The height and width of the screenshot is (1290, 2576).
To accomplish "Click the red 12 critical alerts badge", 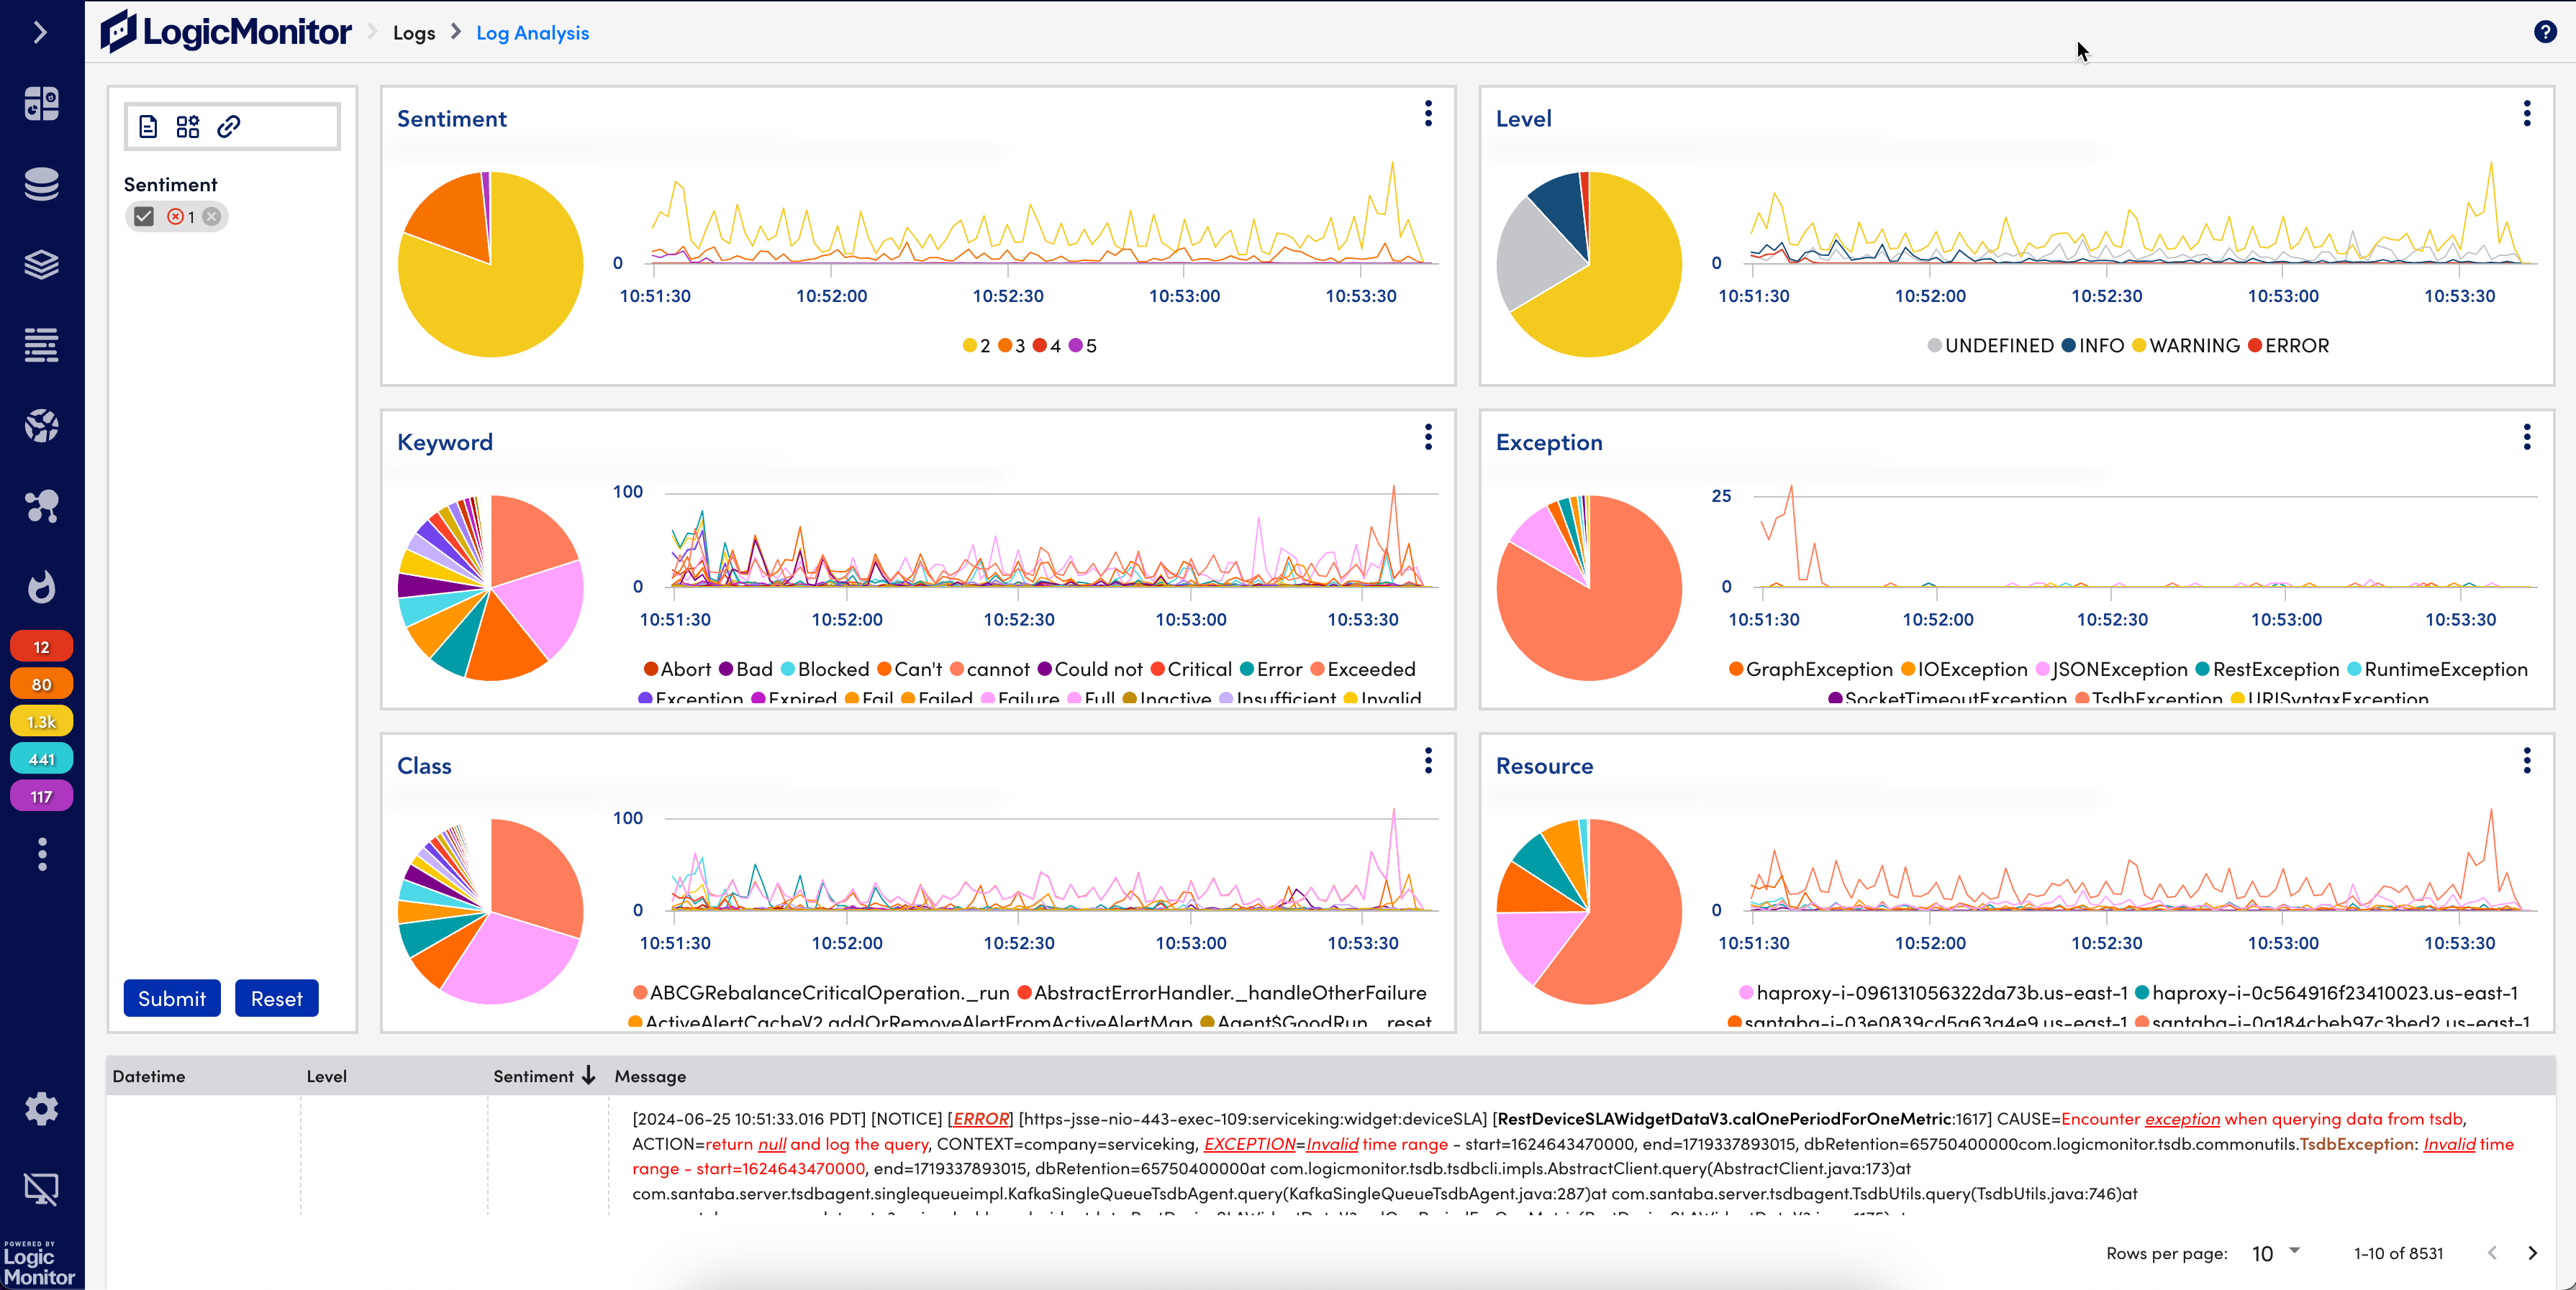I will click(41, 646).
